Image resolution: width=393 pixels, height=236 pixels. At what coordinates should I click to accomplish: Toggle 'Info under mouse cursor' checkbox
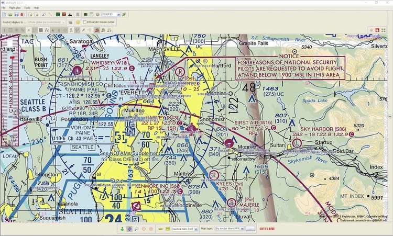(x=84, y=22)
